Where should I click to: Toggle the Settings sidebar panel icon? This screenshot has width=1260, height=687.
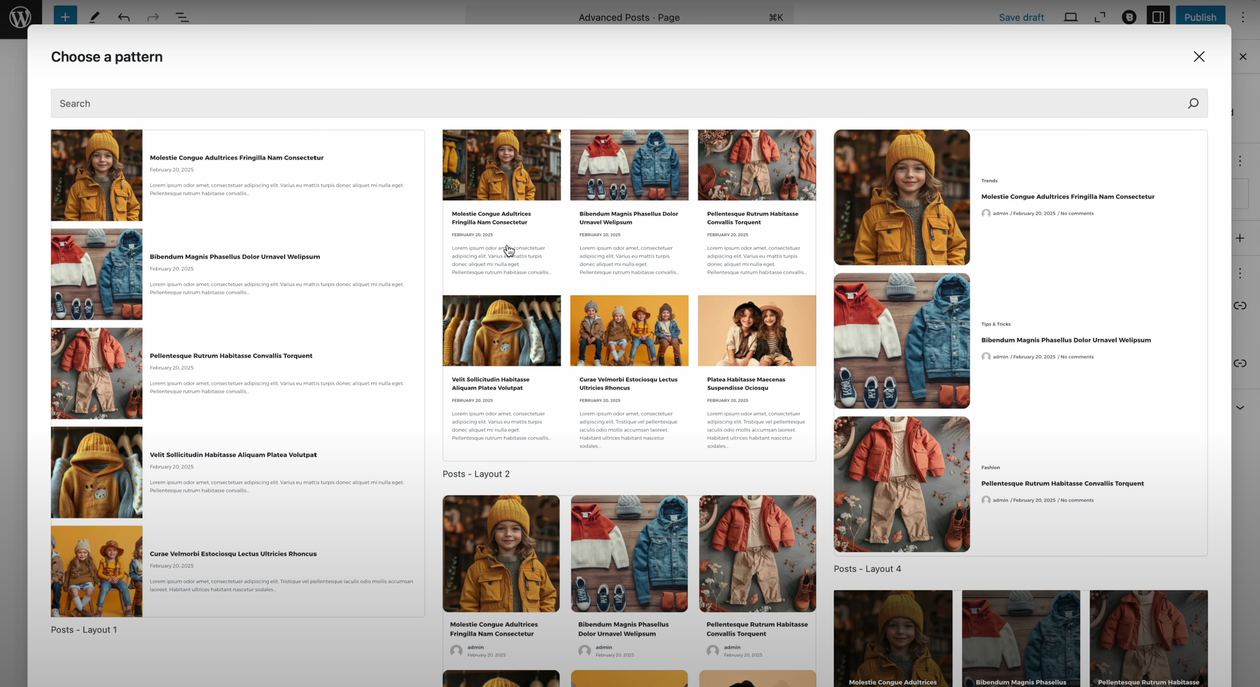[x=1158, y=17]
